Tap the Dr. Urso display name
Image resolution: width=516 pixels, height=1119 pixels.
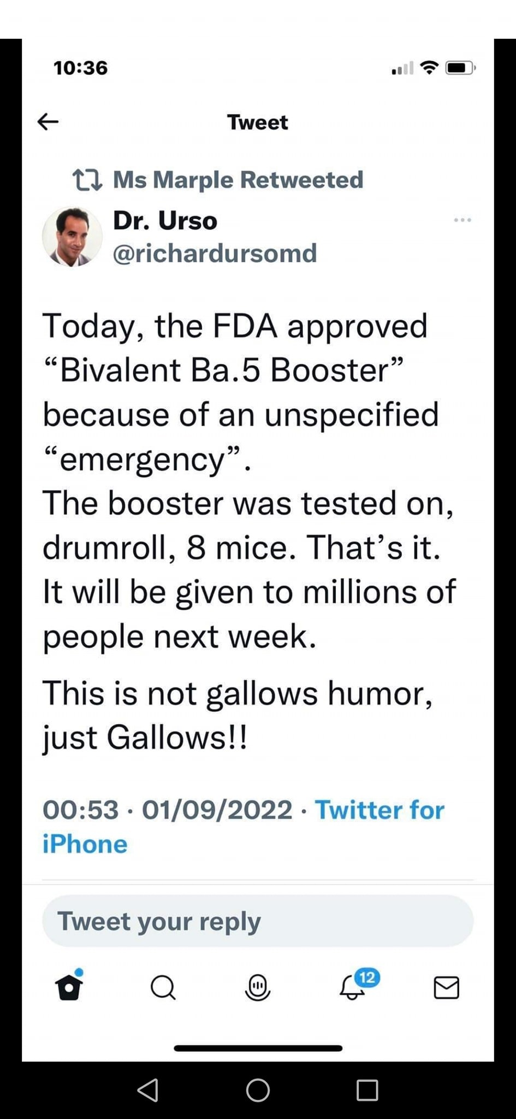click(165, 221)
